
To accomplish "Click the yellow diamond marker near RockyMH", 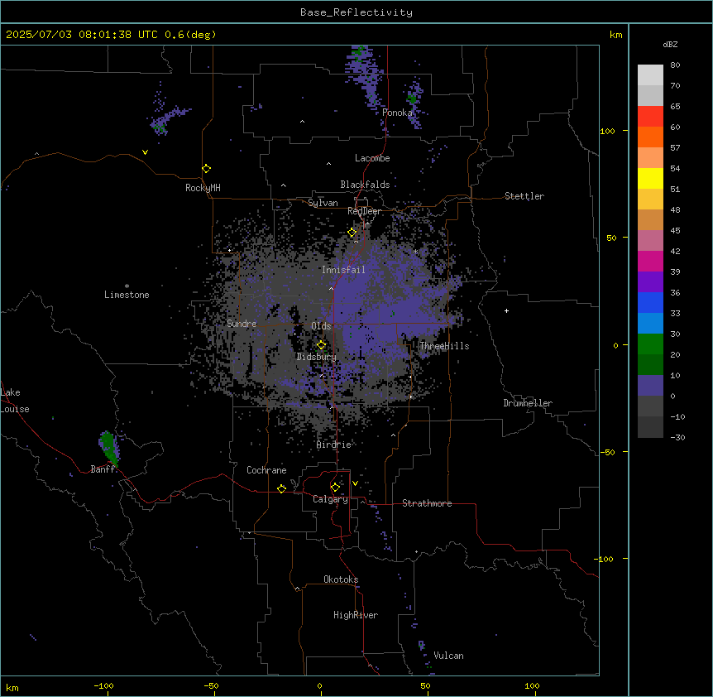I will [x=207, y=169].
